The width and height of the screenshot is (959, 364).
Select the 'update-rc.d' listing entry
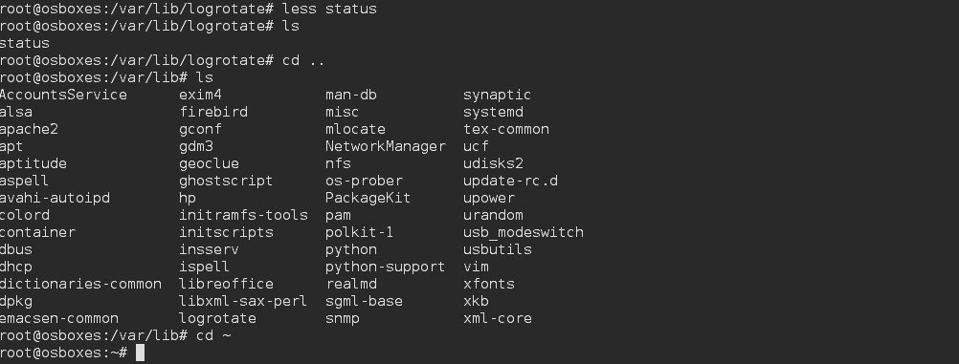(x=511, y=181)
